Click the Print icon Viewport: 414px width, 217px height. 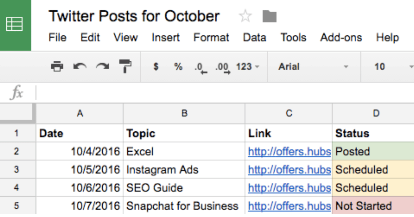coord(57,66)
